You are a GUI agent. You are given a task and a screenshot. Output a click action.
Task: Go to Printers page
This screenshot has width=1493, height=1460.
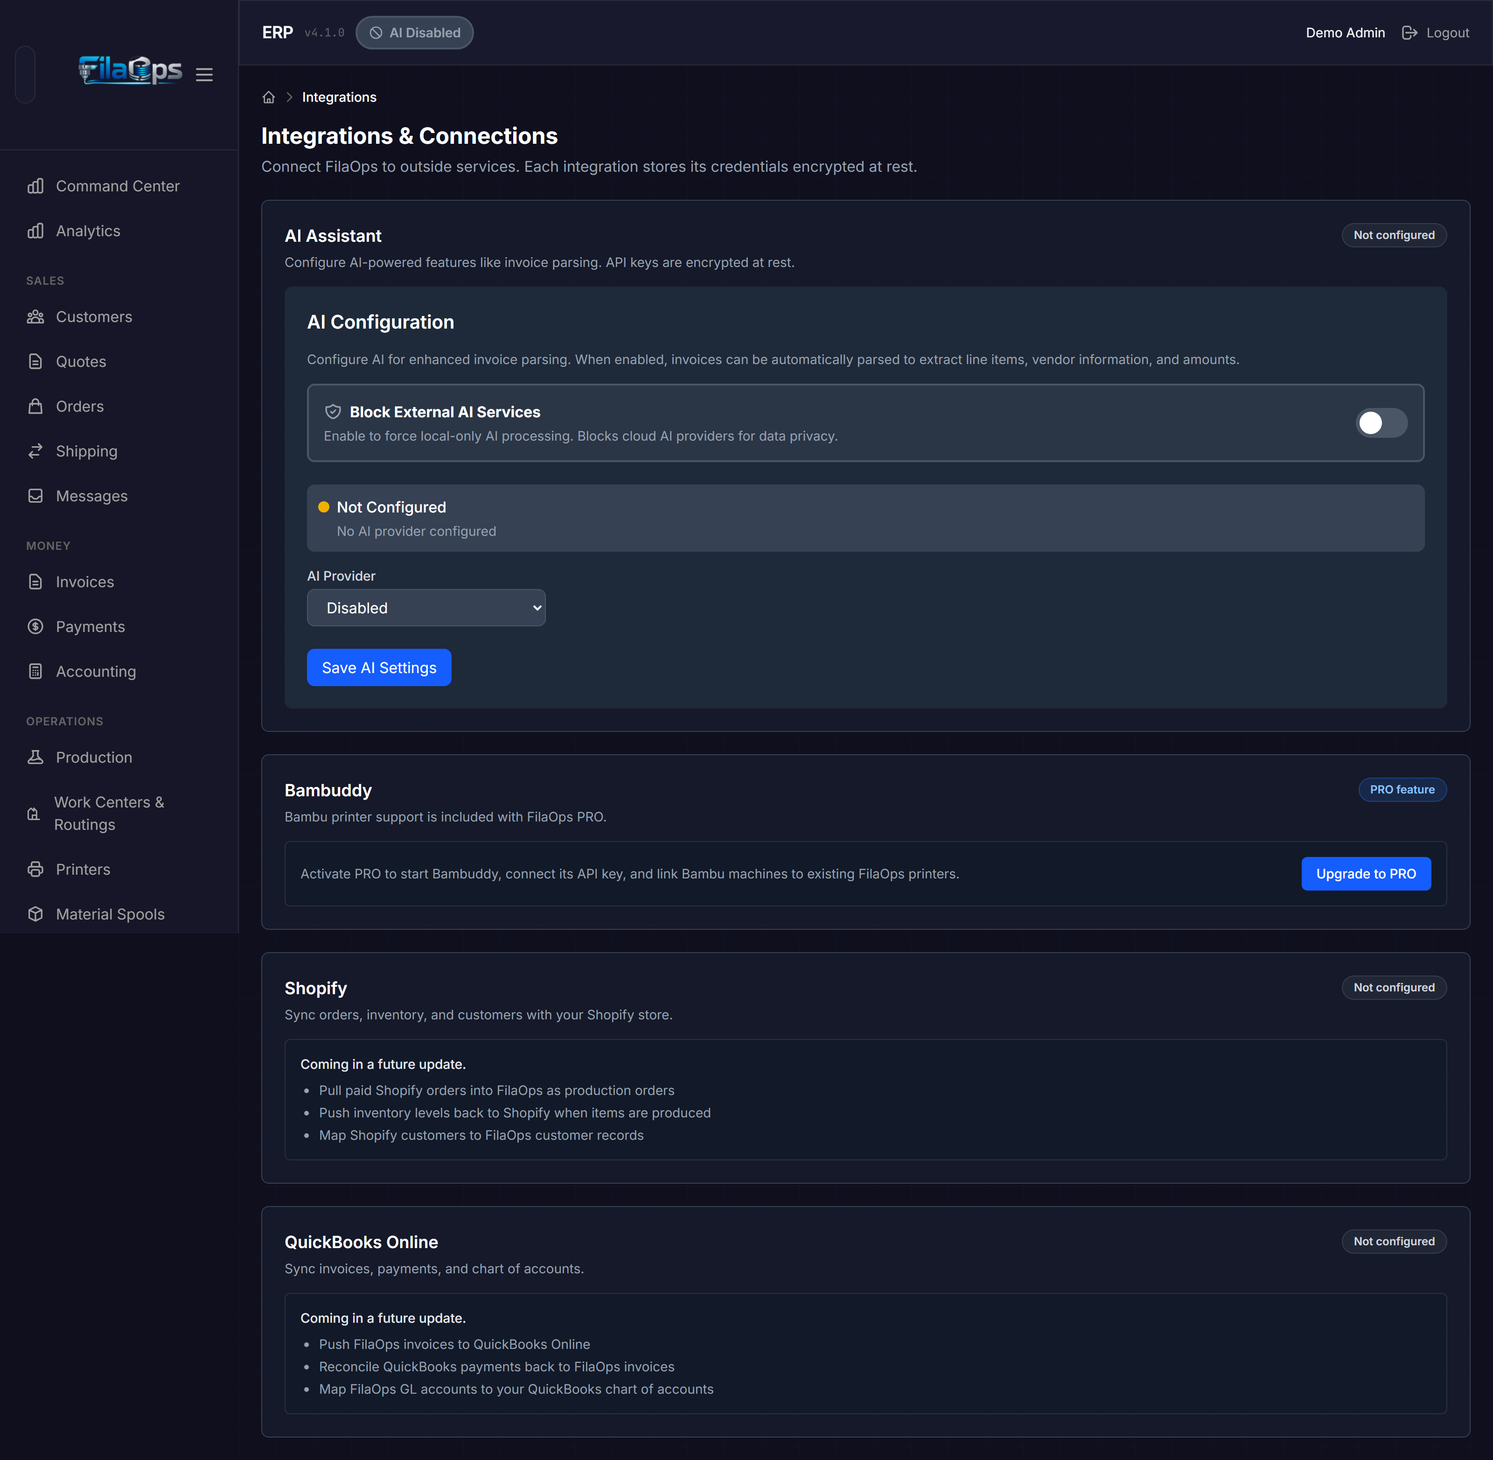coord(118,870)
